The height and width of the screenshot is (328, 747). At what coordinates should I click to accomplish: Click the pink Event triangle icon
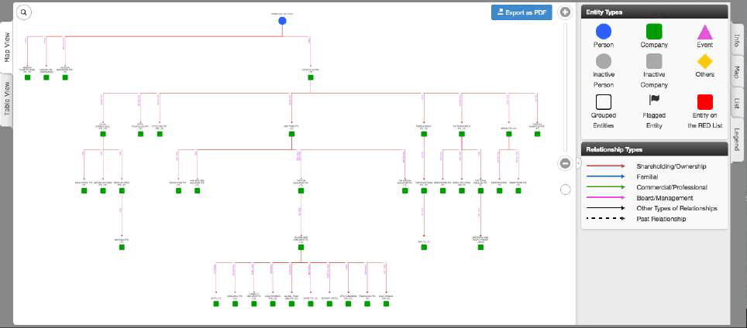click(704, 32)
